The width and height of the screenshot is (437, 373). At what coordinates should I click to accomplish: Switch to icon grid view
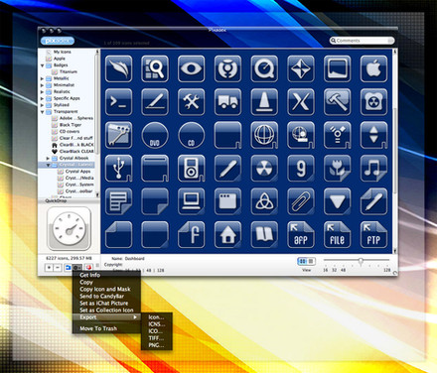[302, 261]
